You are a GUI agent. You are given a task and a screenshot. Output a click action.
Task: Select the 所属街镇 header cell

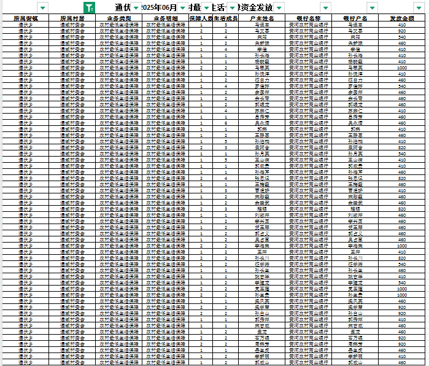tap(25, 19)
